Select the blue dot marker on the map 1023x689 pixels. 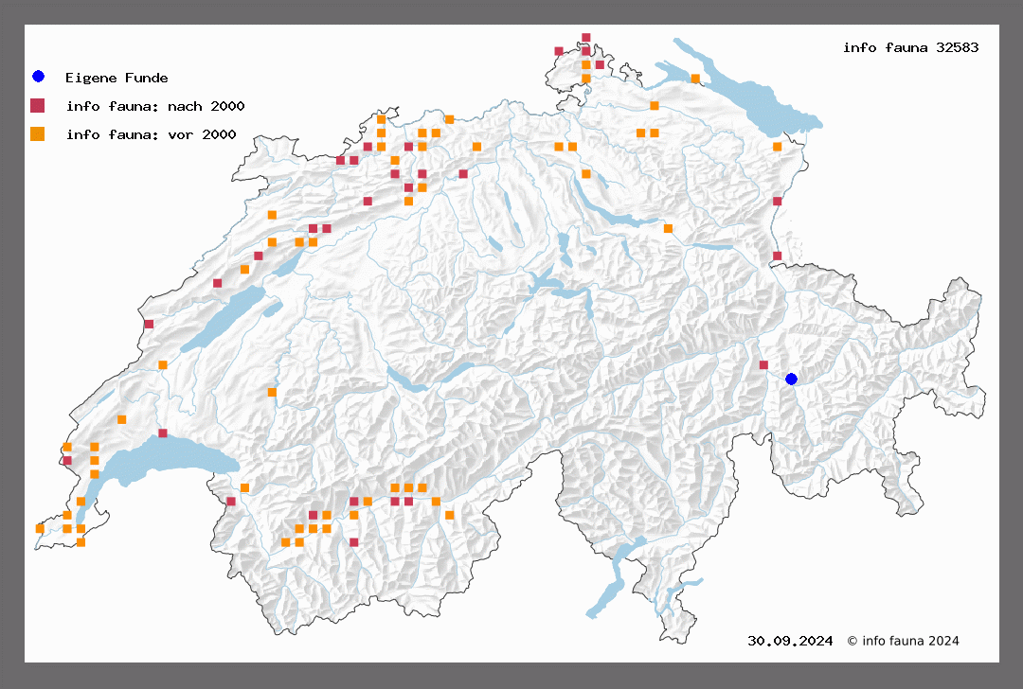coord(791,379)
